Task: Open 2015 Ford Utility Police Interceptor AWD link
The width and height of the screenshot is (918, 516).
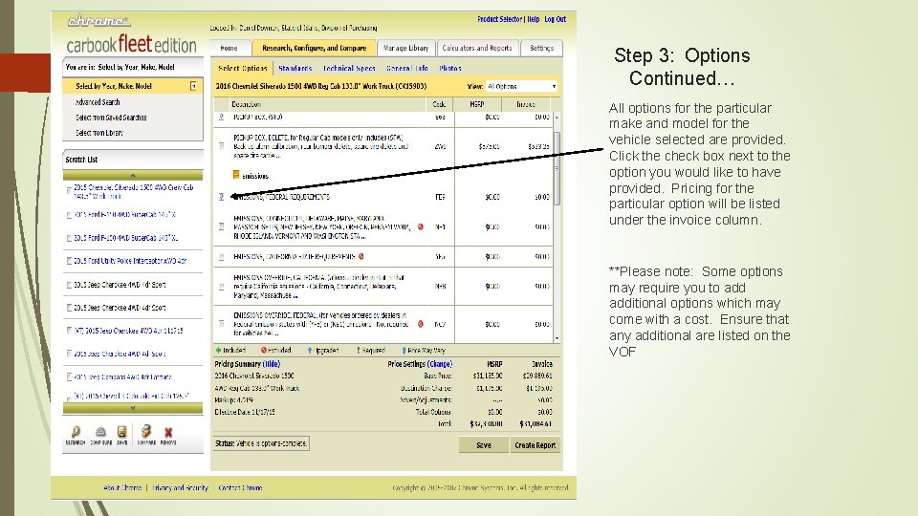Action: coord(130,261)
